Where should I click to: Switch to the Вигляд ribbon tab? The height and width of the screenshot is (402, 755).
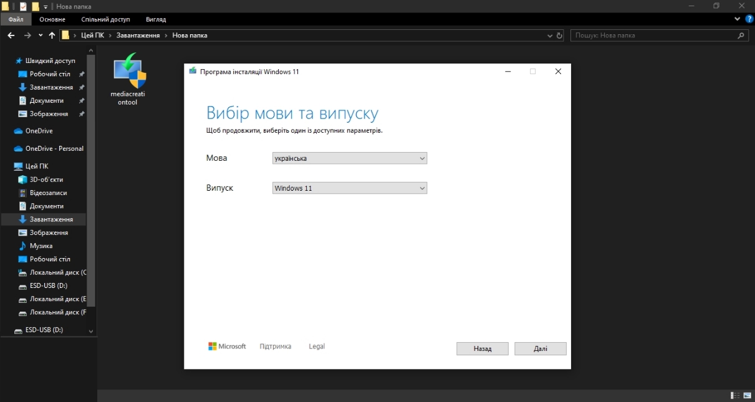click(x=156, y=19)
